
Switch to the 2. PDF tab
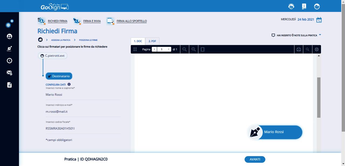(152, 41)
